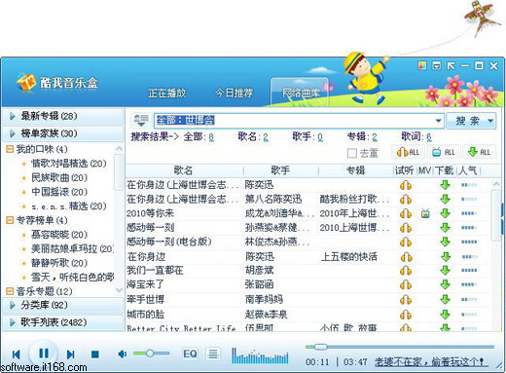The image size is (506, 373).
Task: Open 情歌对唱精选 (20) playlist
Action: coord(68,164)
